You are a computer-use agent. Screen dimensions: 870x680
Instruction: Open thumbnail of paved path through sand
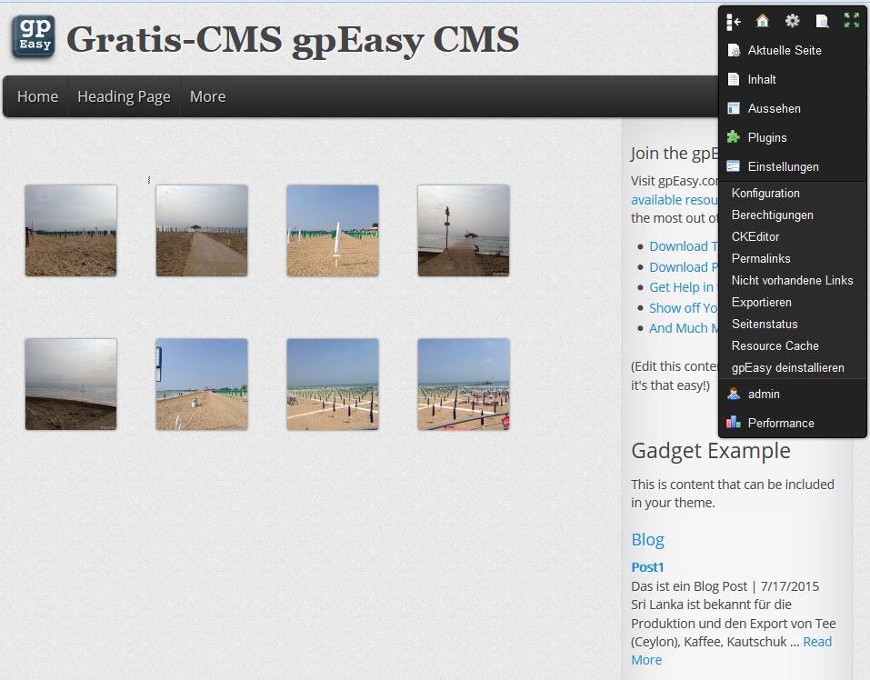[202, 231]
